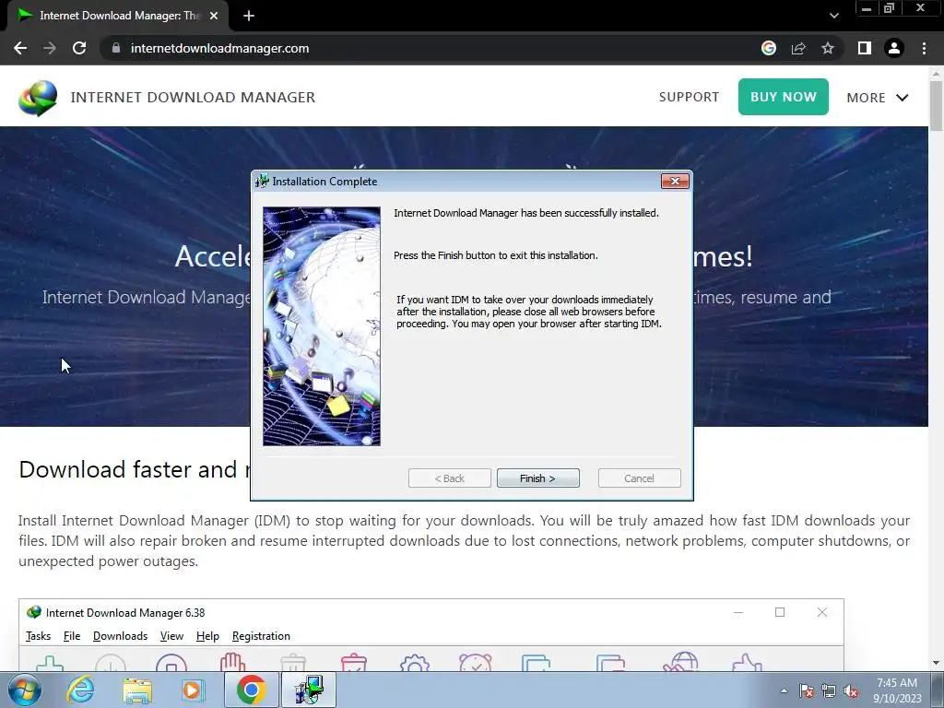Open View menu in IDM screenshot
Viewport: 944px width, 708px height.
pyautogui.click(x=171, y=636)
